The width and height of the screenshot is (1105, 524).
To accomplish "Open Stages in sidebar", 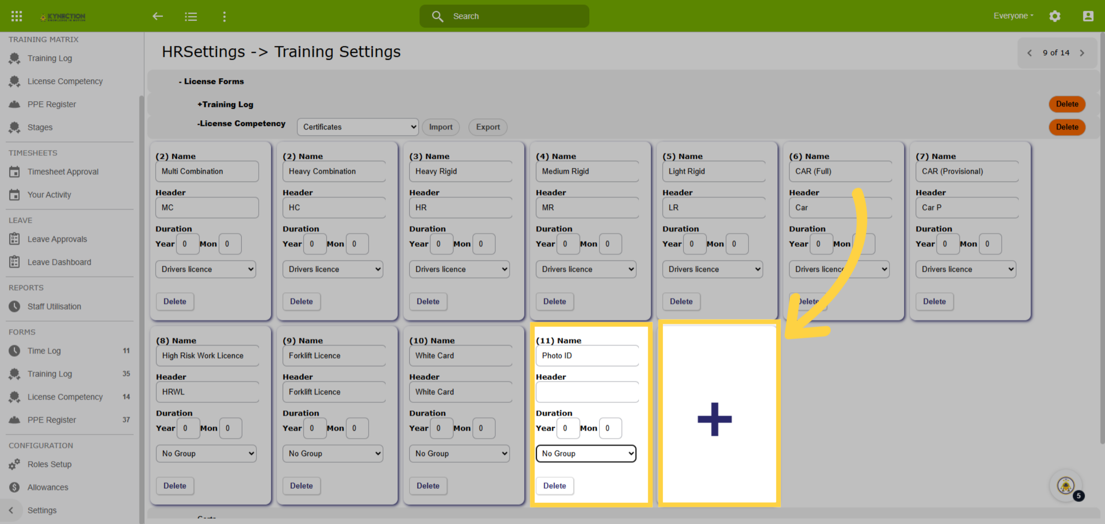I will point(40,128).
